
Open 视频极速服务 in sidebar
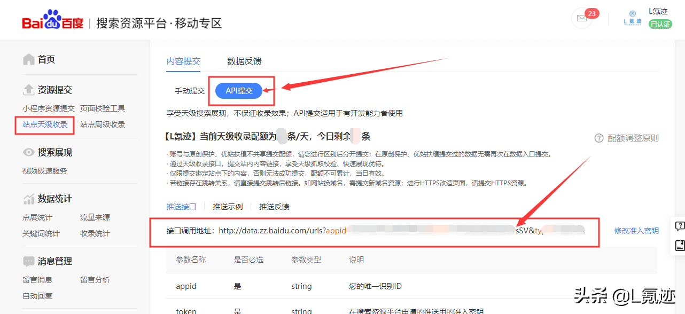coord(45,171)
